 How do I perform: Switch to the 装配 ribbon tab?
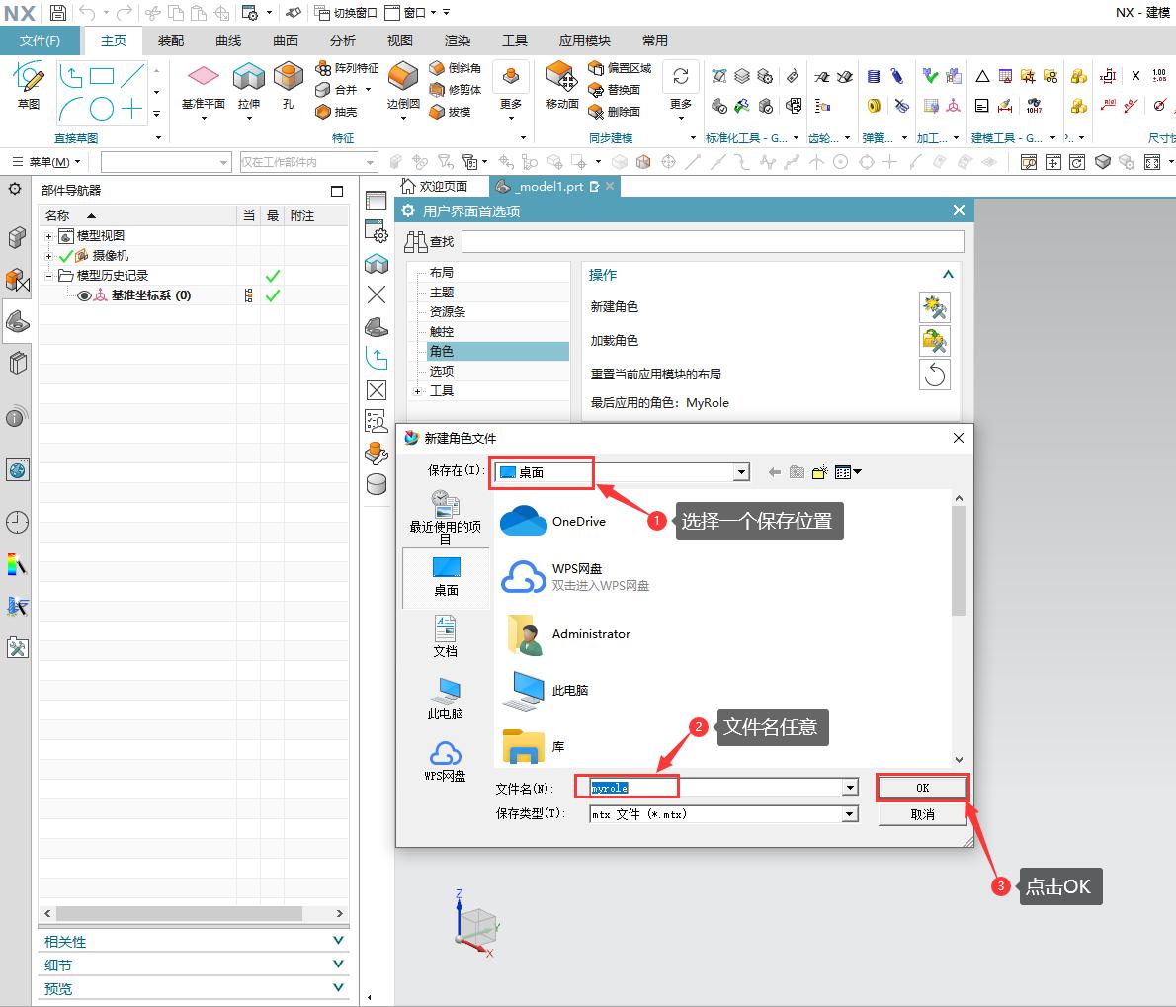[x=171, y=41]
